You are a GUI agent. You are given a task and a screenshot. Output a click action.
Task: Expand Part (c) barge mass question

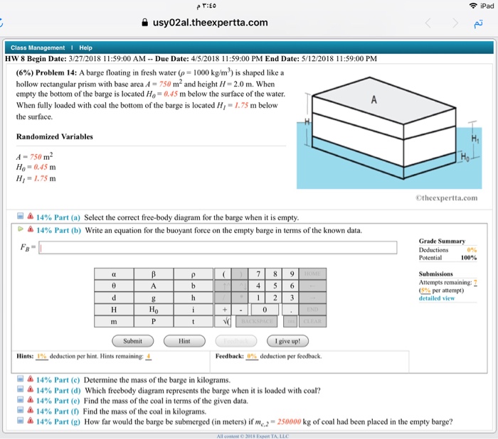pyautogui.click(x=20, y=379)
